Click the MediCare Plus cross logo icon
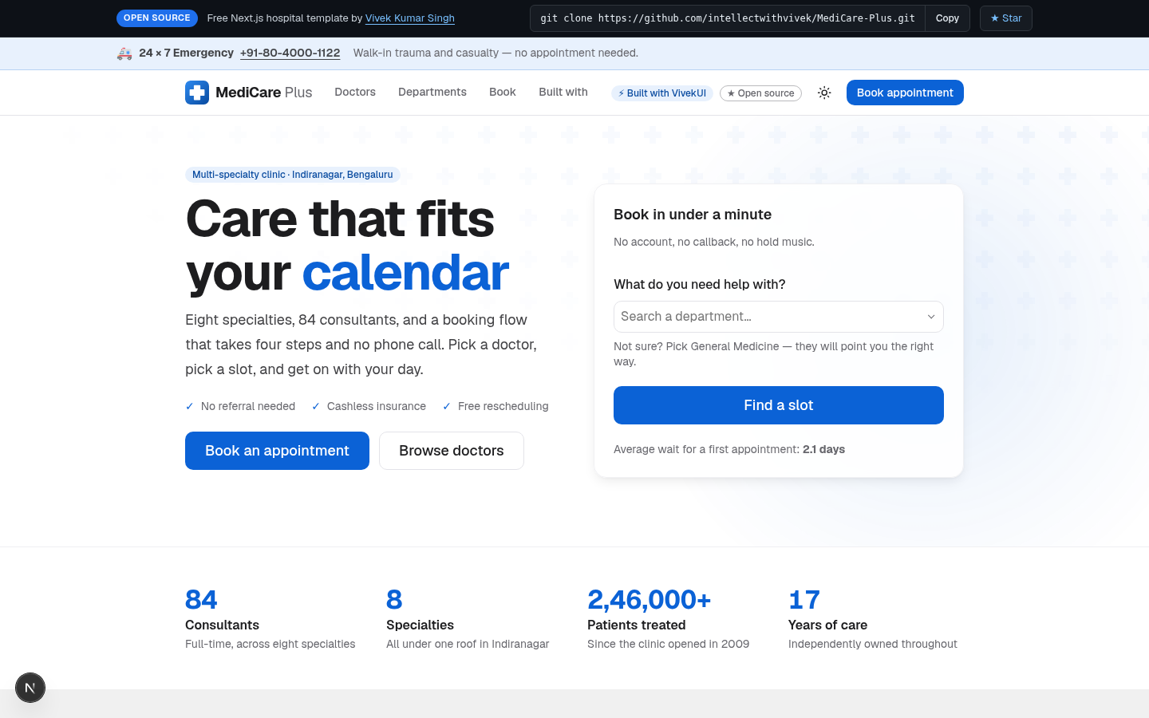Viewport: 1149px width, 718px height. tap(197, 93)
